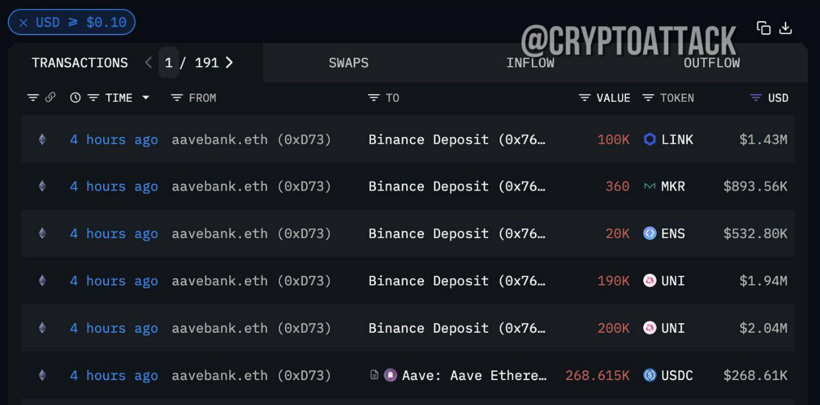Click the link icon in table header
820x405 pixels.
coord(51,97)
